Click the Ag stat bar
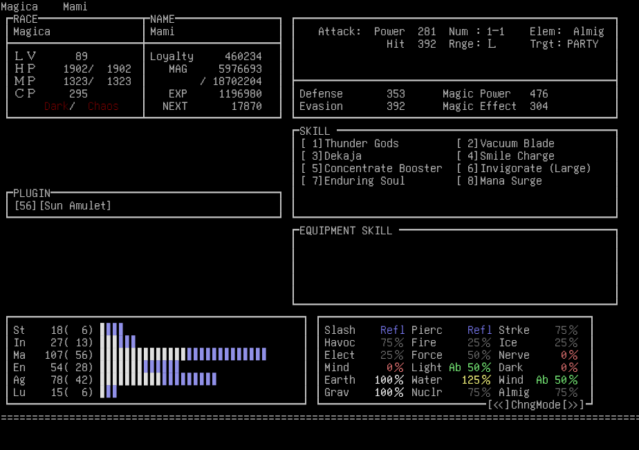 coord(158,379)
